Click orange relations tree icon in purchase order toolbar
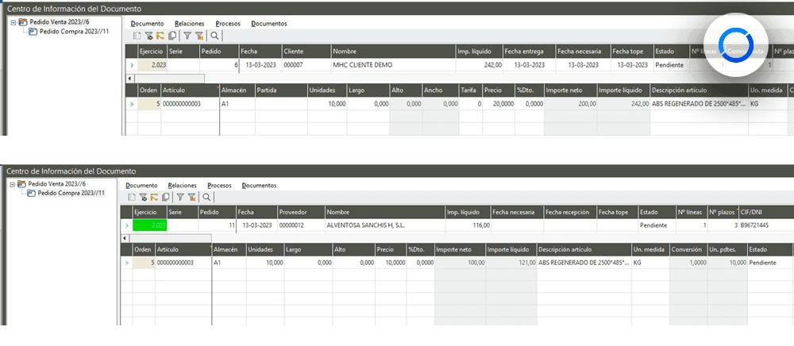The width and height of the screenshot is (794, 346). pyautogui.click(x=154, y=198)
